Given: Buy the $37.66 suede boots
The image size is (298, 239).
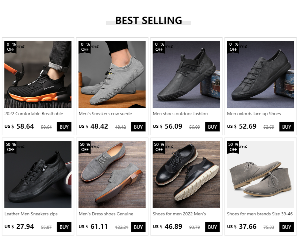Looking at the screenshot, I should coord(286,227).
